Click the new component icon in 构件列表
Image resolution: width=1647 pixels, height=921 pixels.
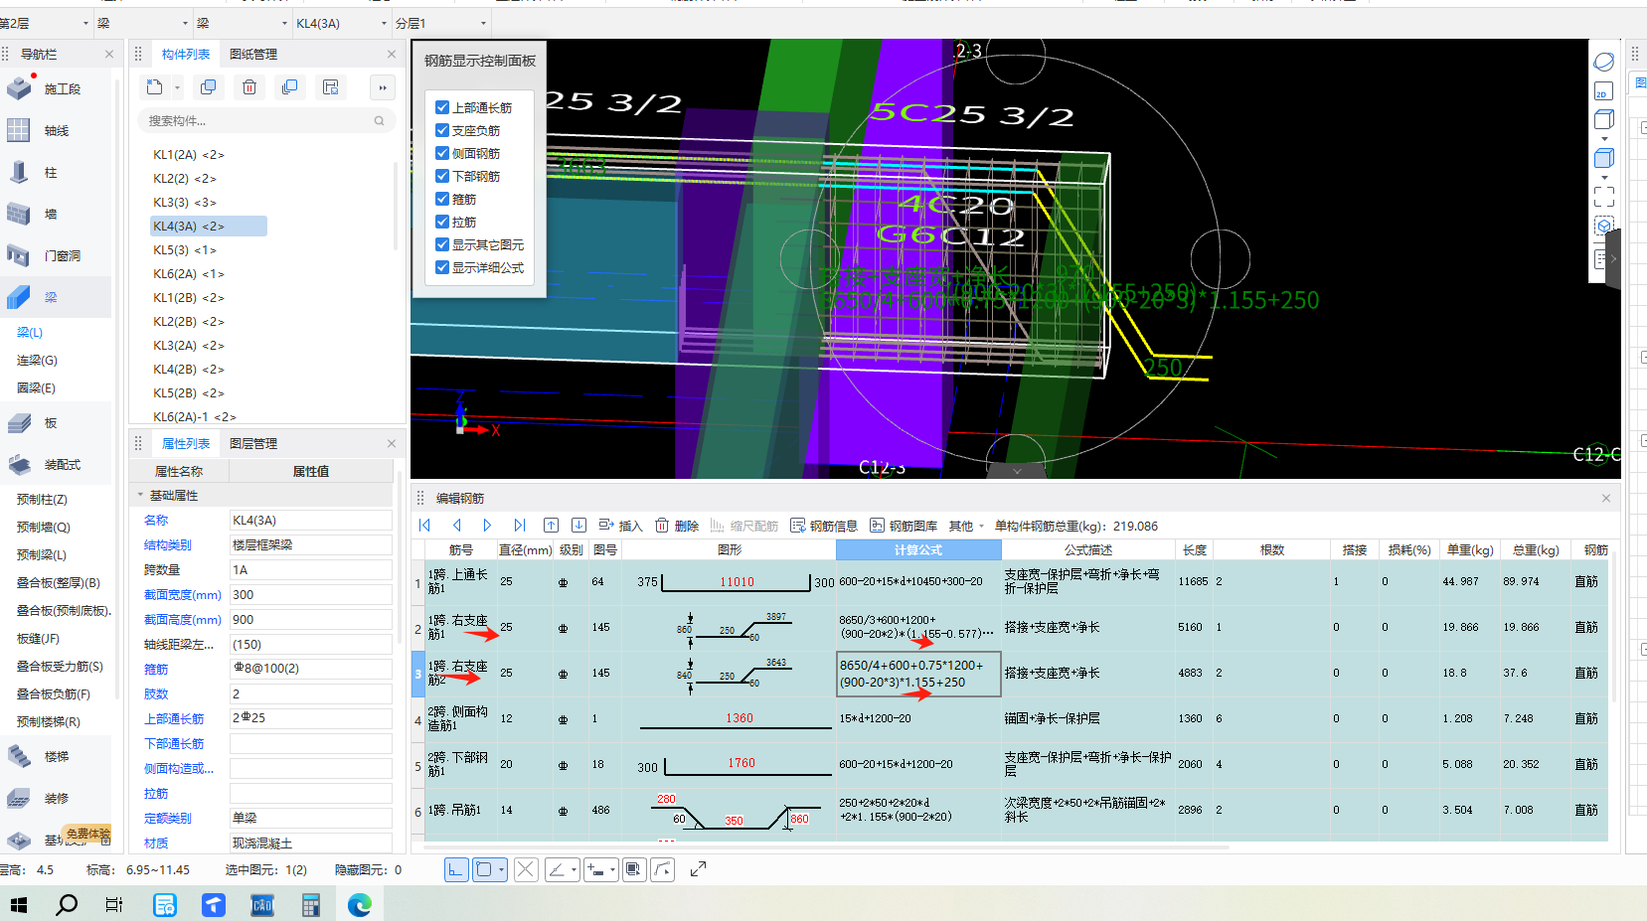pos(155,87)
